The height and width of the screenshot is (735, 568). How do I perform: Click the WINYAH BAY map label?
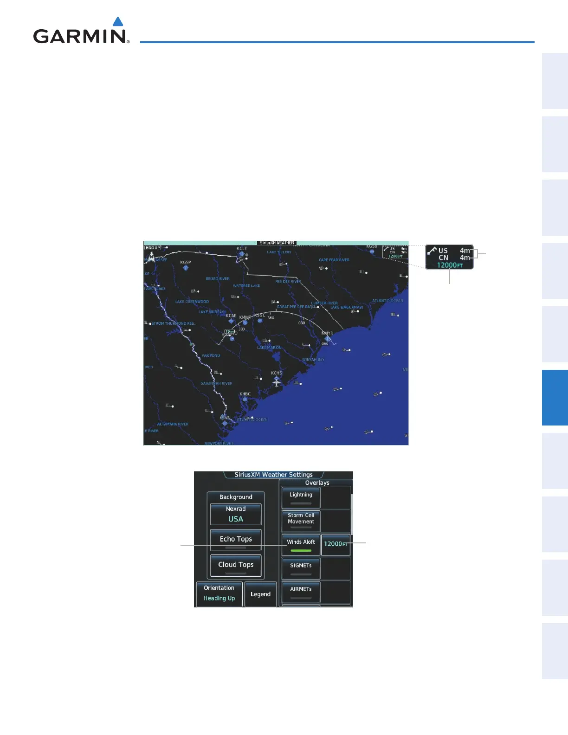(313, 360)
